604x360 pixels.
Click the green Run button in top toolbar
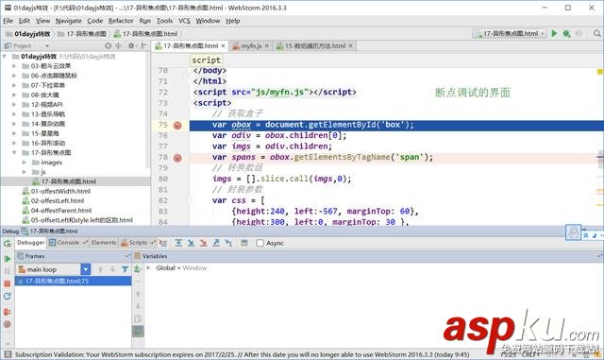(554, 34)
